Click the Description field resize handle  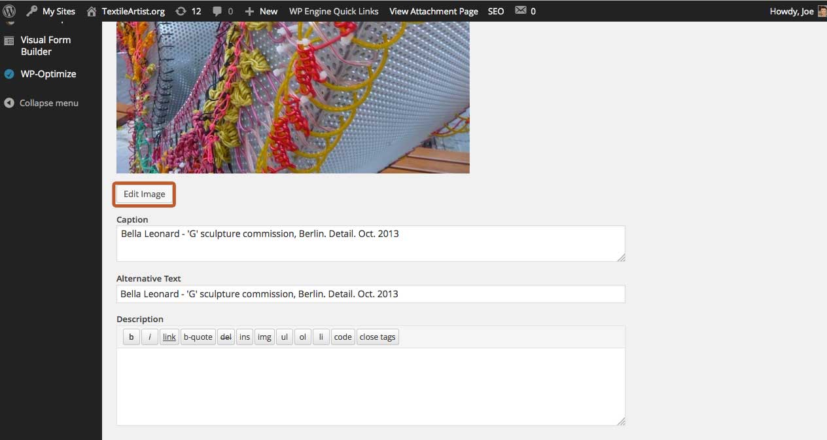[621, 421]
